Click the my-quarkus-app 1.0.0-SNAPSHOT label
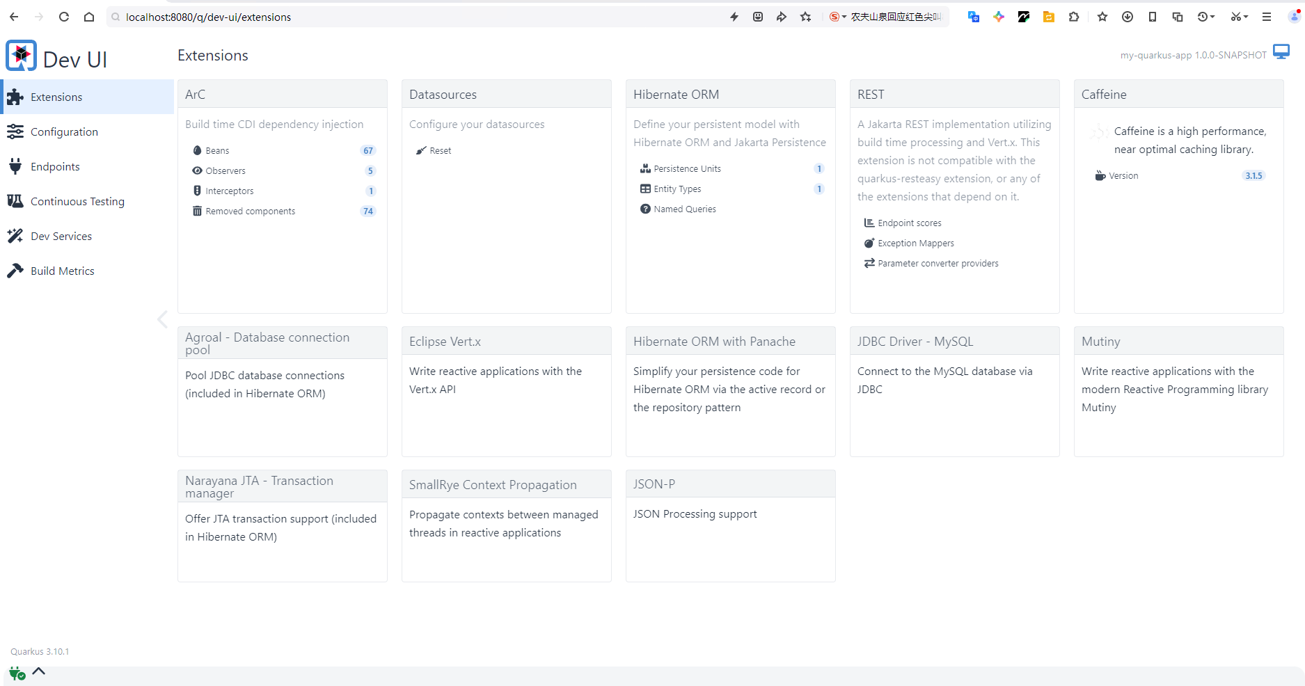The height and width of the screenshot is (686, 1305). pos(1193,55)
